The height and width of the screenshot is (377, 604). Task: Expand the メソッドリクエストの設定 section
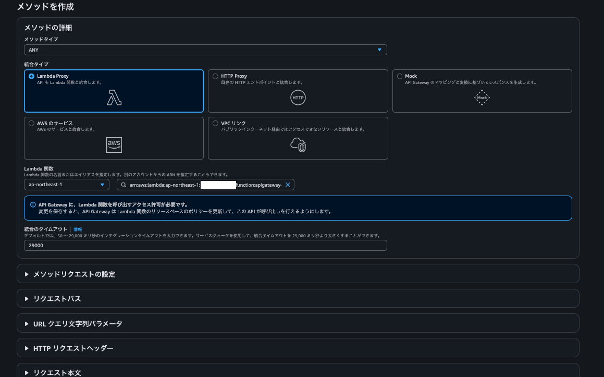click(298, 274)
